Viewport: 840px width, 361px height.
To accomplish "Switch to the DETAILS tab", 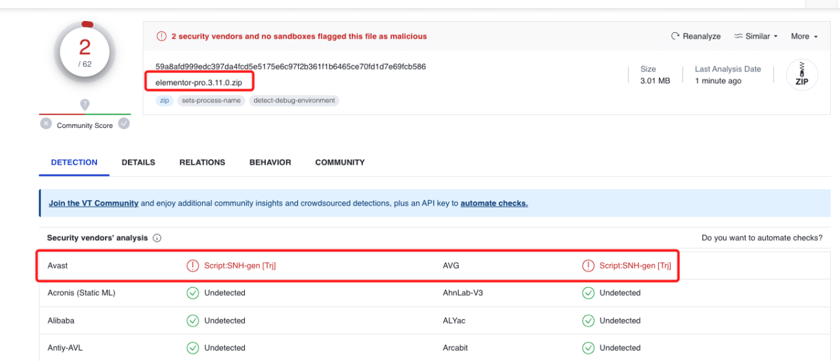I will [x=138, y=162].
